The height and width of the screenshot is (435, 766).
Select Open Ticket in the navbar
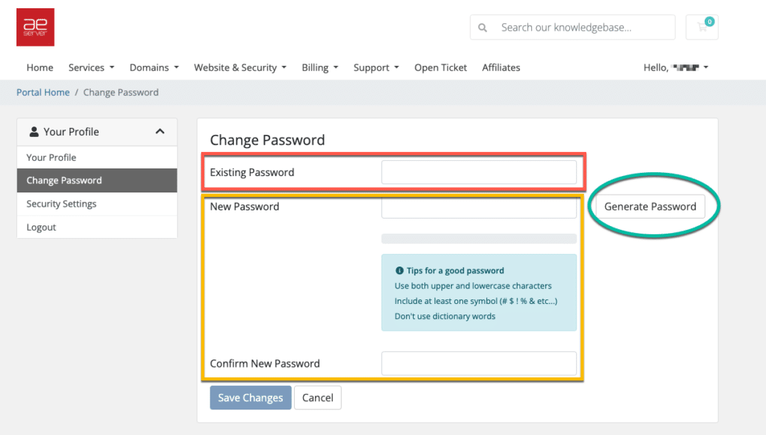click(441, 67)
